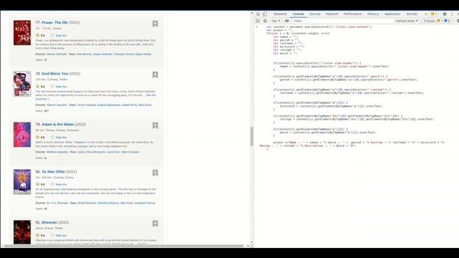Click Rate this star for God Bless You
Image resolution: width=459 pixels, height=258 pixels.
52,86
